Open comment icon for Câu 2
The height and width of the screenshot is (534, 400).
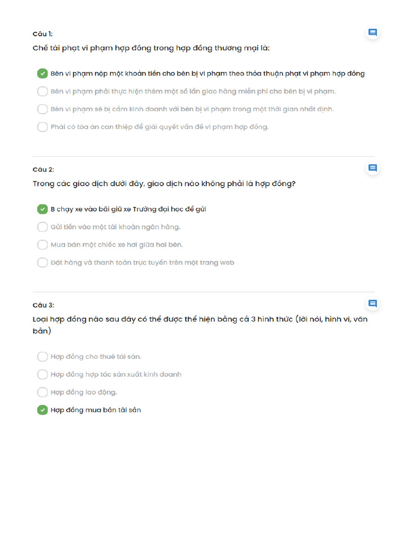click(x=372, y=168)
